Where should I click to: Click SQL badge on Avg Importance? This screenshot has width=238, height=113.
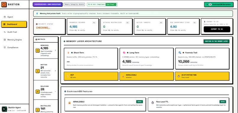pyautogui.click(x=194, y=23)
